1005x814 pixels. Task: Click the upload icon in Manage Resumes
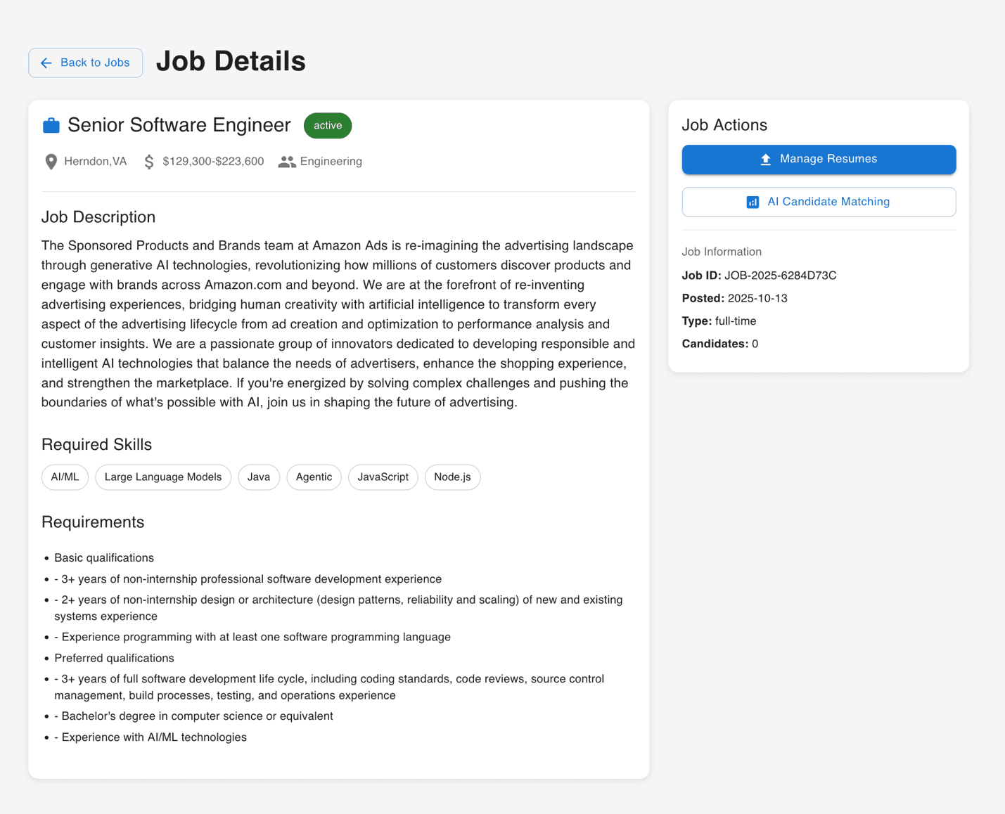(766, 160)
